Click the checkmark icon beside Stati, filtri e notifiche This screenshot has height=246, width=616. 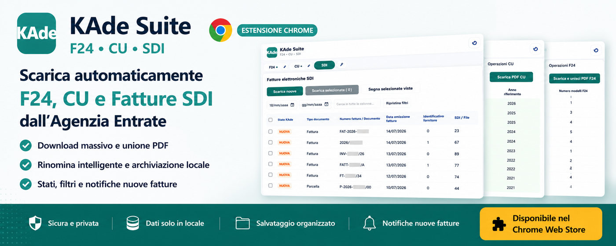[26, 184]
